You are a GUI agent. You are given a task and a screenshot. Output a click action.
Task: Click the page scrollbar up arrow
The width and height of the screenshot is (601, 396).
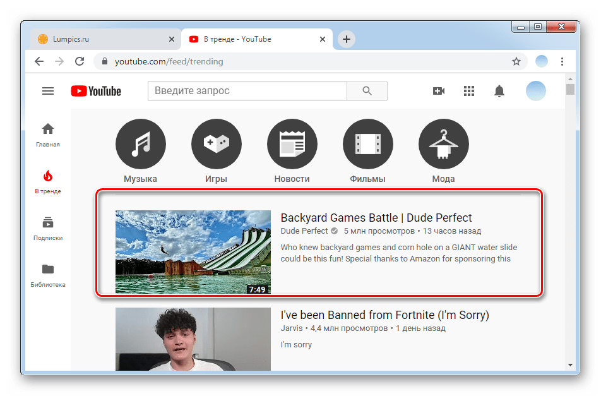point(570,78)
